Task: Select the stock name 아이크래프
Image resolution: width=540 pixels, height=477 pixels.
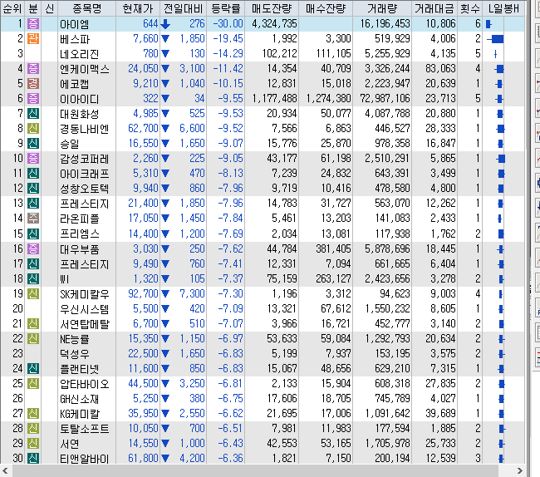Action: (x=85, y=174)
